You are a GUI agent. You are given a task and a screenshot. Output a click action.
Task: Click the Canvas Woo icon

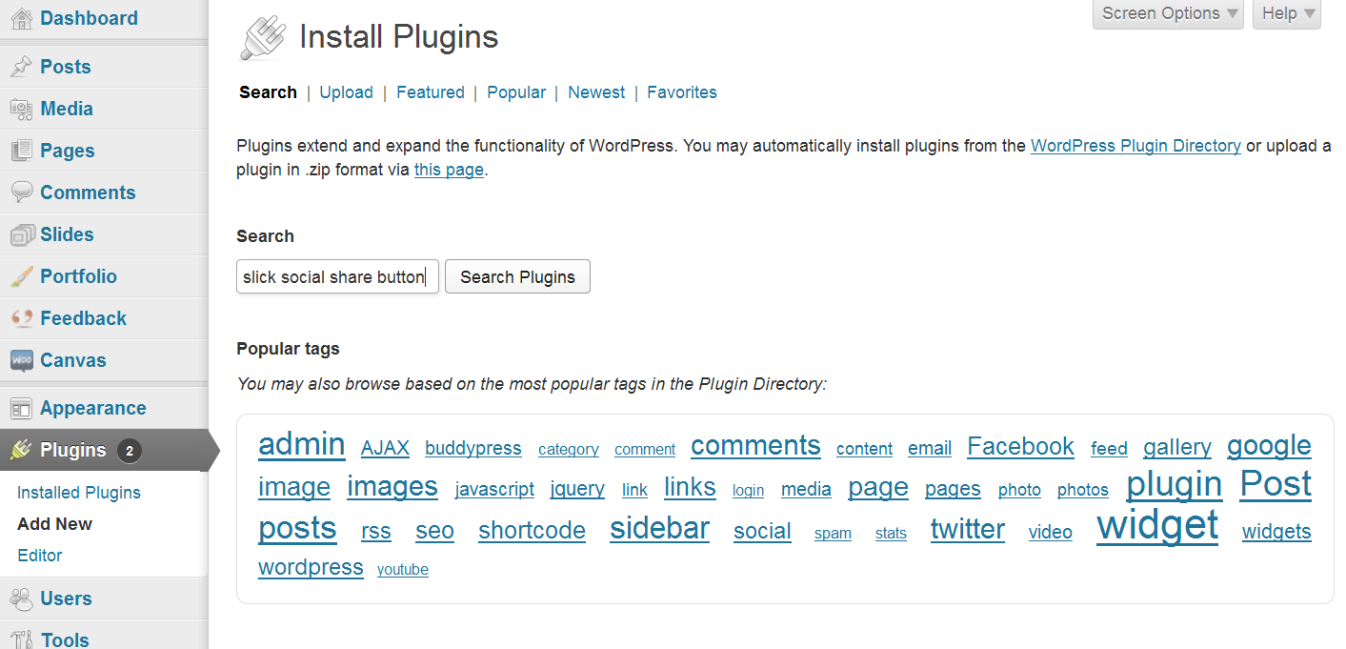[x=21, y=360]
